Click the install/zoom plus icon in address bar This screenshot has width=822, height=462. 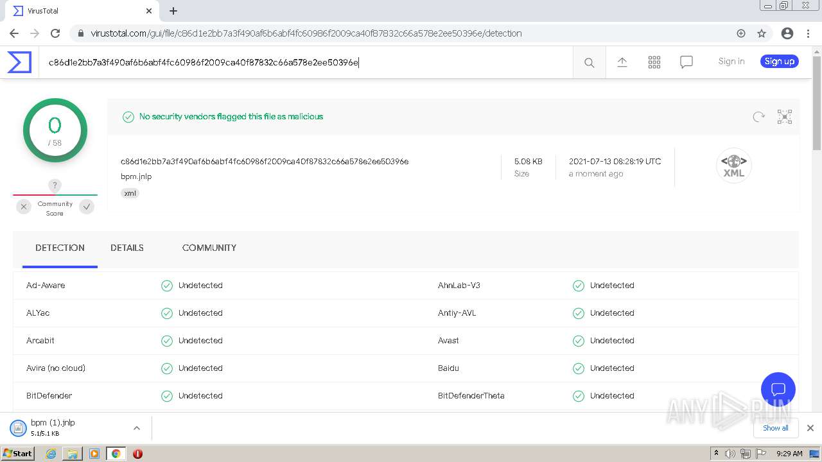tap(741, 33)
